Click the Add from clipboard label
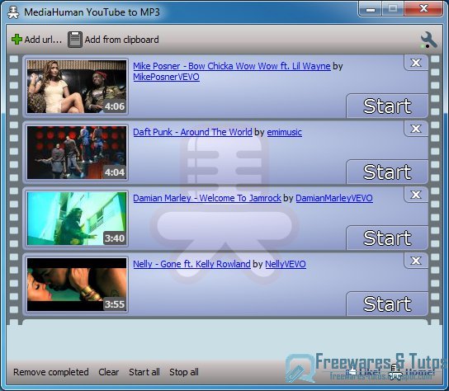Viewport: 449px width, 391px height. point(121,40)
